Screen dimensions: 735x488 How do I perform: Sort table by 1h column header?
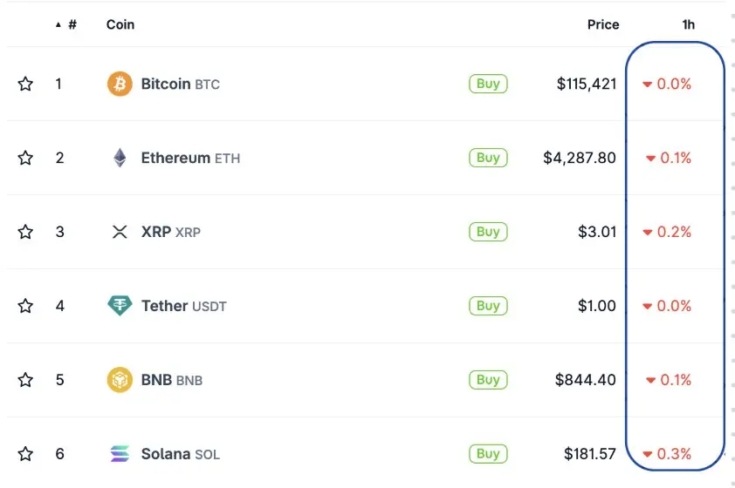(688, 24)
